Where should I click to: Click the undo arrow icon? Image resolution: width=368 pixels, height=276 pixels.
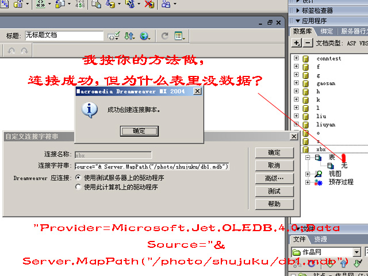[11, 51]
